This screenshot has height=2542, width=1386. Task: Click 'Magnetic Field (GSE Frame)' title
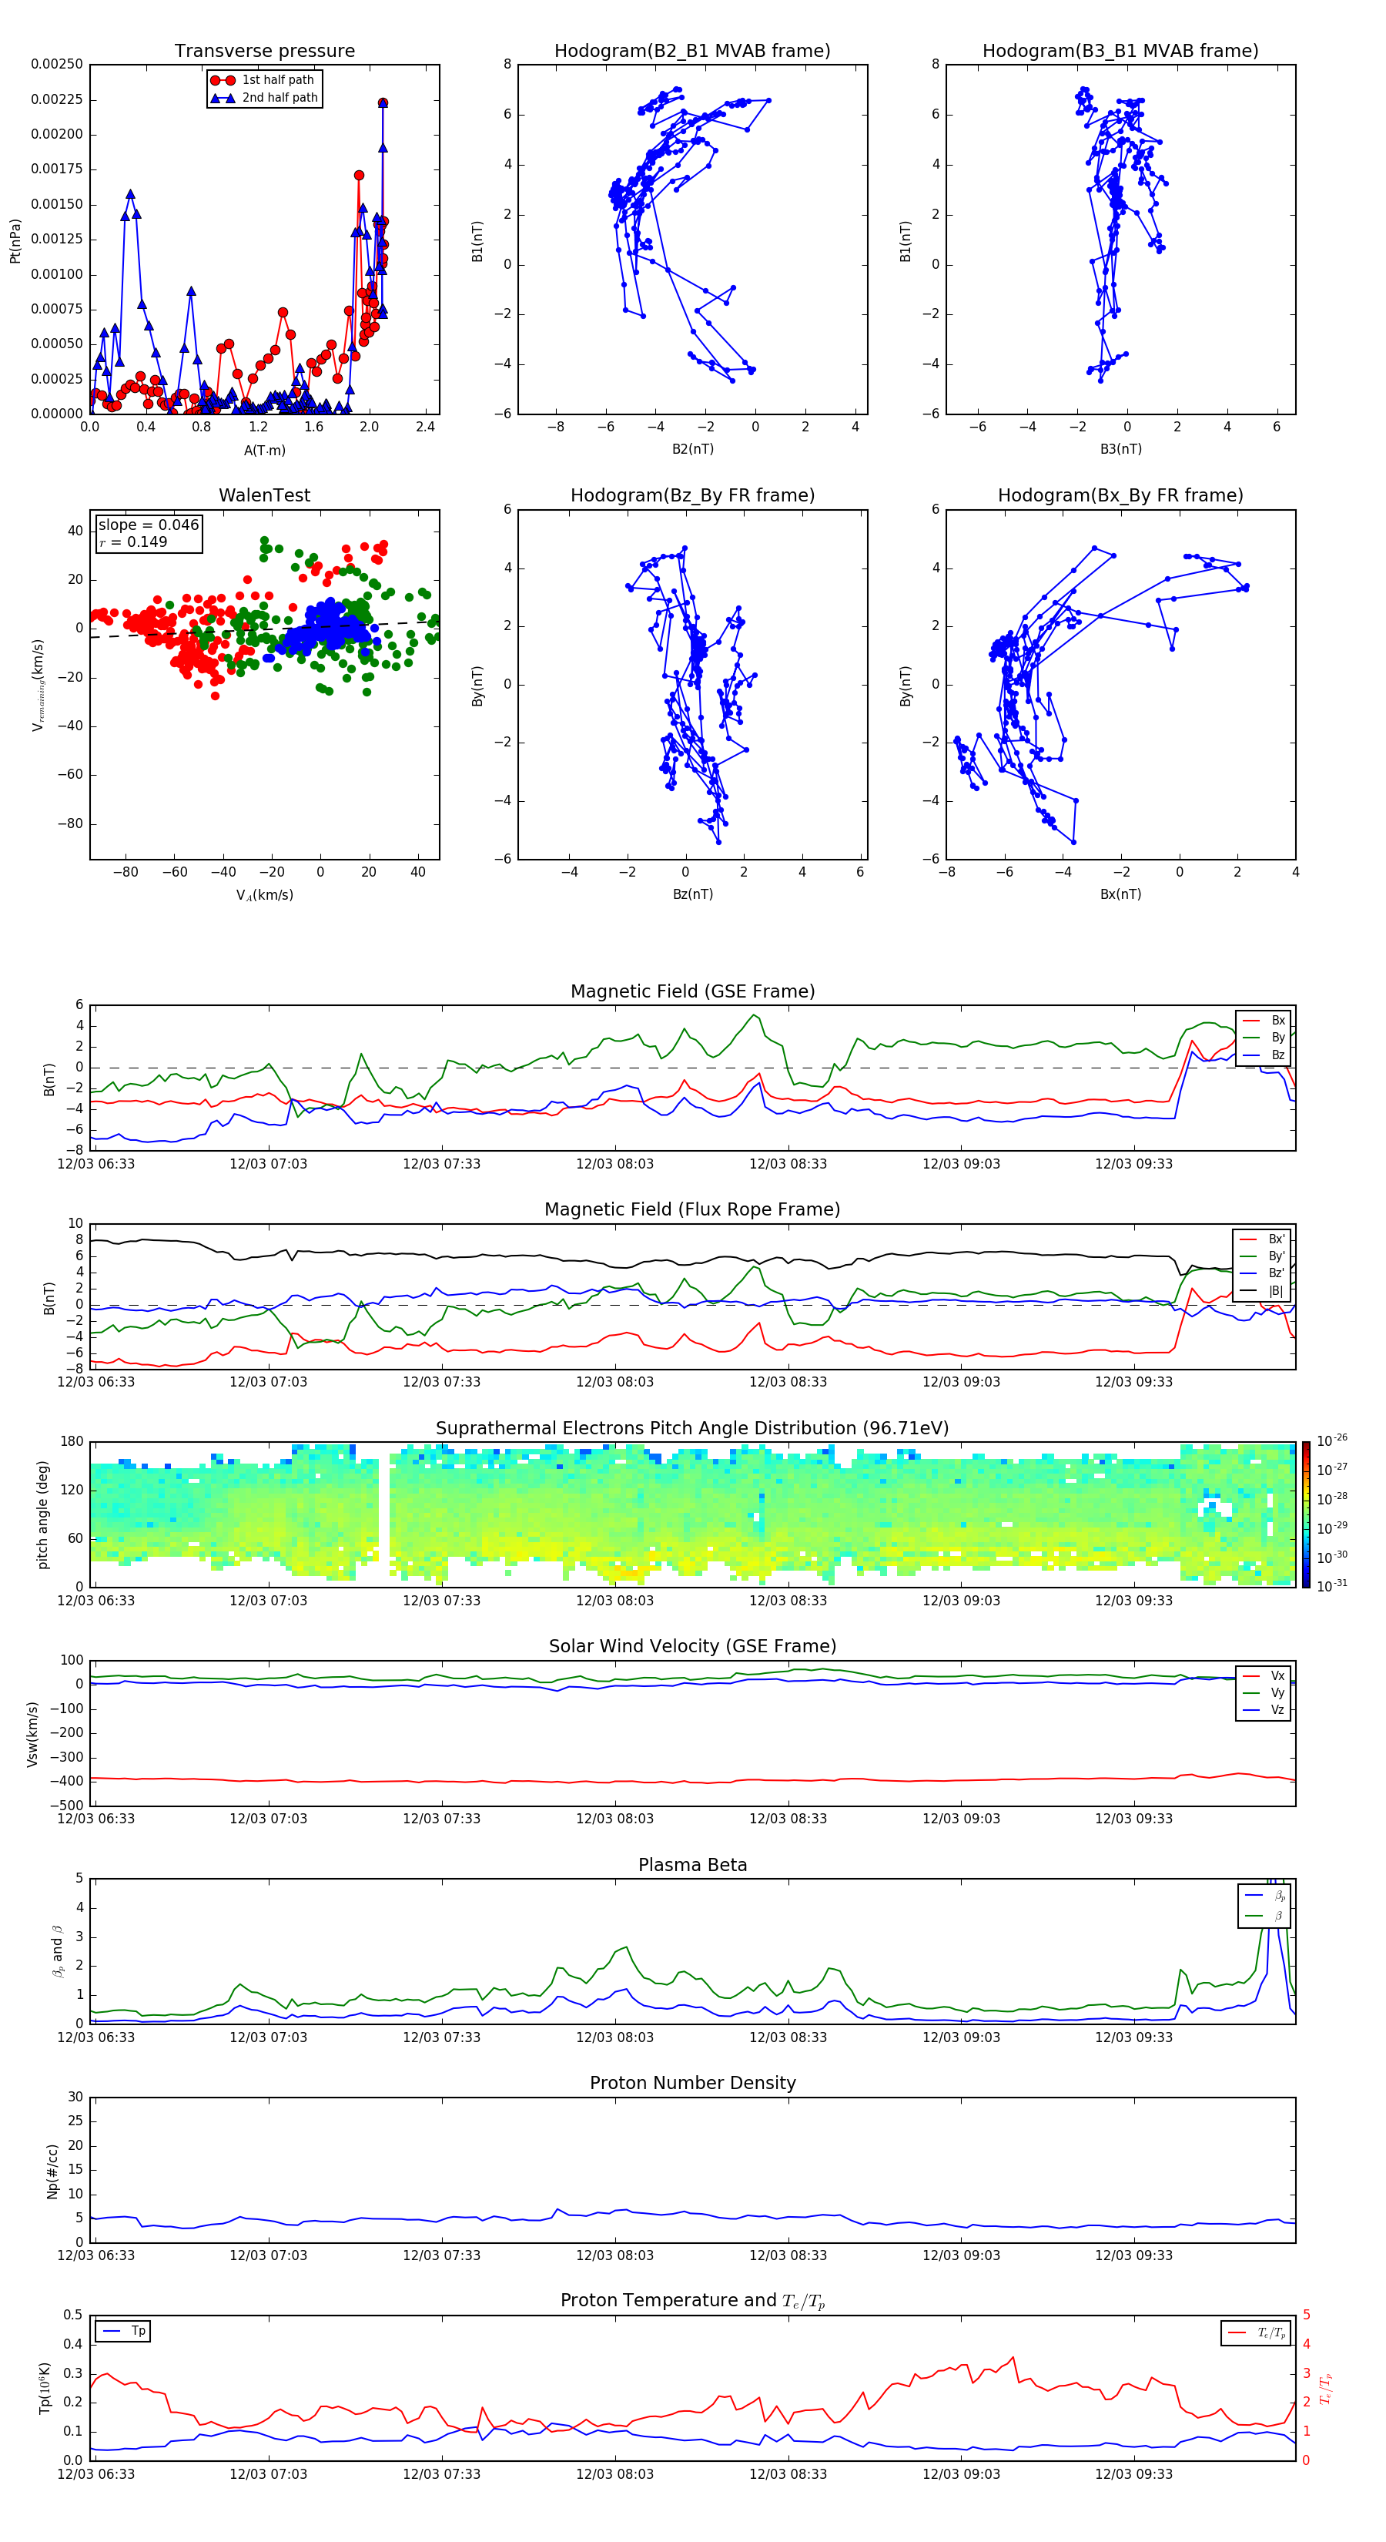(692, 991)
